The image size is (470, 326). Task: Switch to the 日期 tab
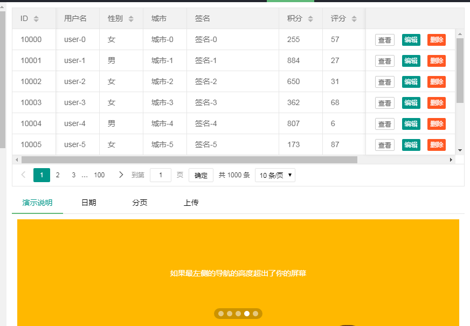pos(89,203)
